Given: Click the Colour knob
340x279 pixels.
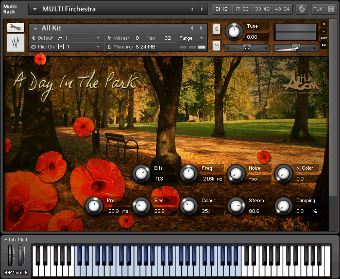Looking at the screenshot, I should (x=189, y=206).
